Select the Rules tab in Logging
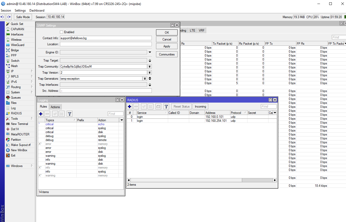 pos(43,107)
